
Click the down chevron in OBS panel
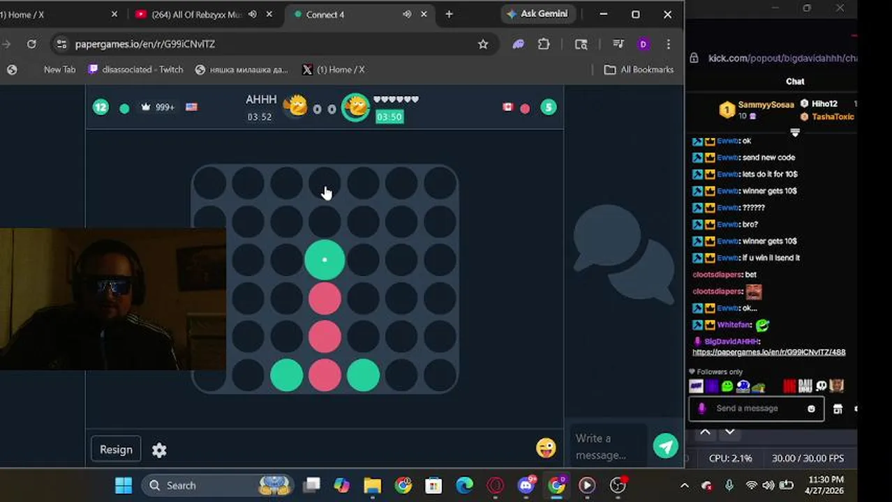pyautogui.click(x=729, y=432)
